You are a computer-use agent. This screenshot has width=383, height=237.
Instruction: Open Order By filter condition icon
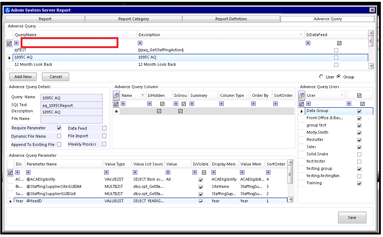[x=253, y=104]
